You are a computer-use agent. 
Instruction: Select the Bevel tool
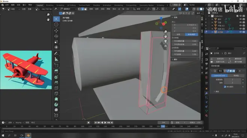[56, 83]
